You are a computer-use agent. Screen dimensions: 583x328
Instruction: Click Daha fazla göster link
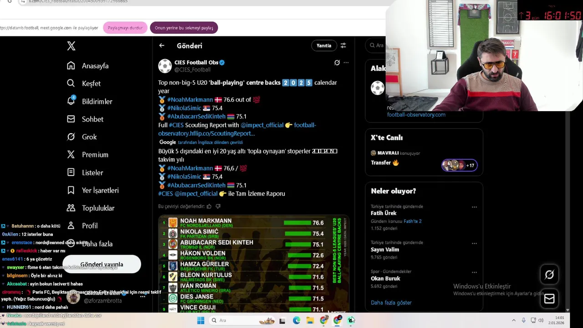click(391, 302)
